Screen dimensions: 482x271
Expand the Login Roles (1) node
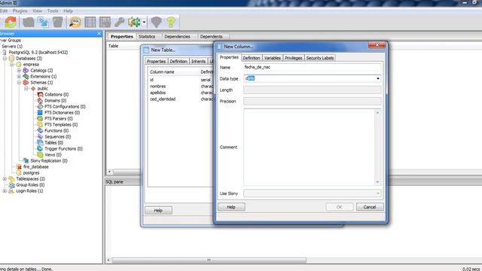pos(5,190)
